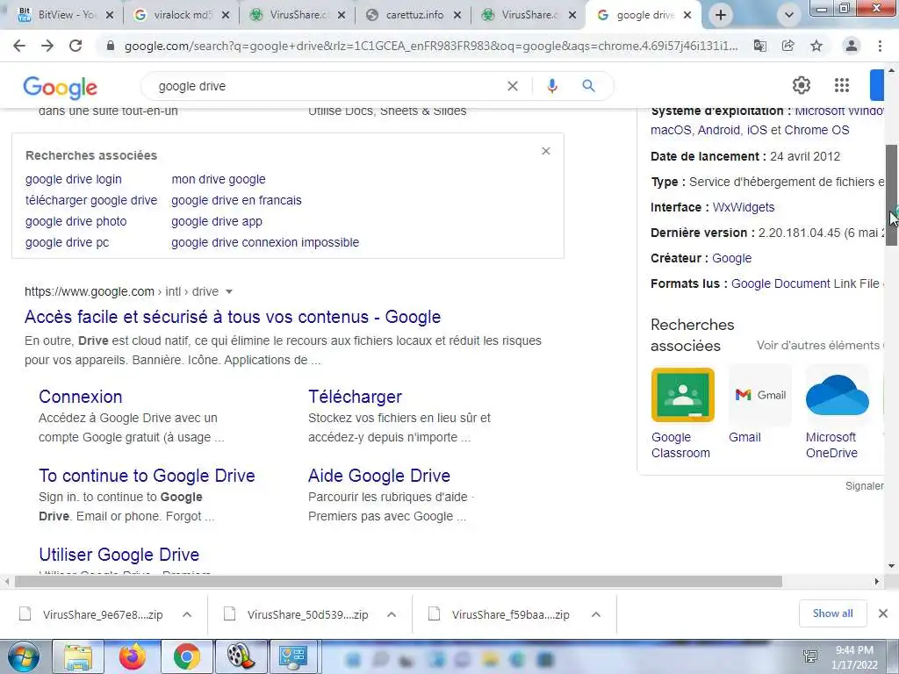Open Google search settings gear

802,85
